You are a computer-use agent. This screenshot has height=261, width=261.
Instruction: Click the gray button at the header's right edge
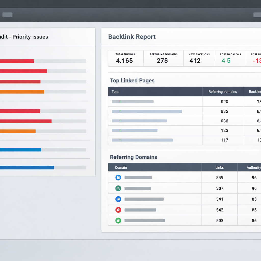(x=257, y=15)
